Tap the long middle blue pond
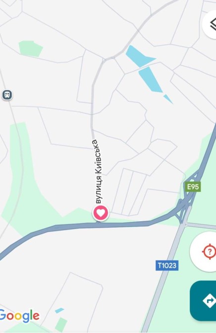The image size is (216, 333). pyautogui.click(x=151, y=80)
